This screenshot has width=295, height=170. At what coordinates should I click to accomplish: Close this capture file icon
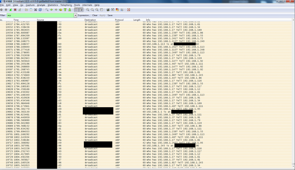click(35, 10)
